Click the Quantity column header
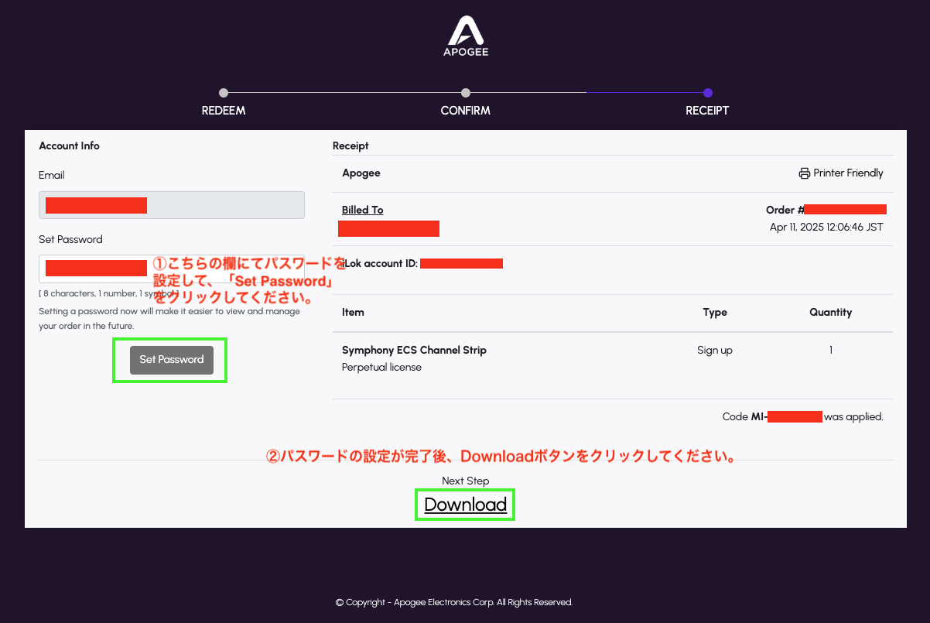 pos(831,312)
